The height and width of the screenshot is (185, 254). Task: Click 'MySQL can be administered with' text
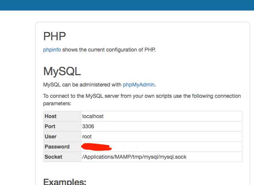point(82,85)
